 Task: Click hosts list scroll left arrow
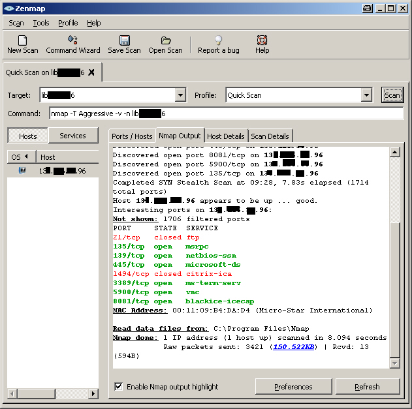pyautogui.click(x=12, y=393)
